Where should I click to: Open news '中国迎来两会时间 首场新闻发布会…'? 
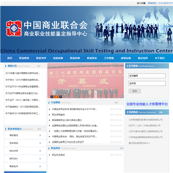point(74,109)
